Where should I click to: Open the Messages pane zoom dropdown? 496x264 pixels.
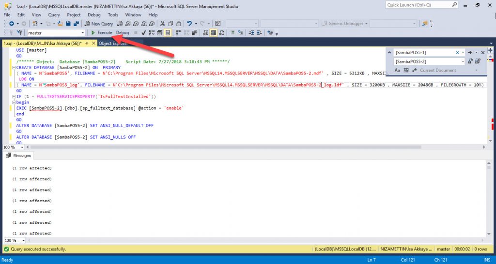24,240
